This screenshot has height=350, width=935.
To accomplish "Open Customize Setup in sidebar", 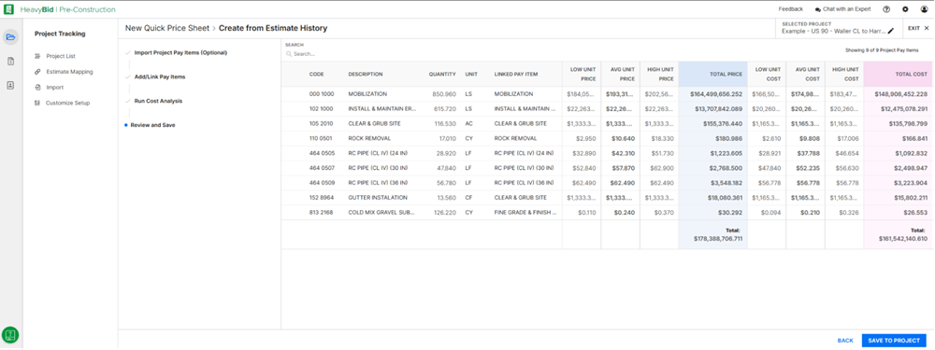I will (67, 103).
